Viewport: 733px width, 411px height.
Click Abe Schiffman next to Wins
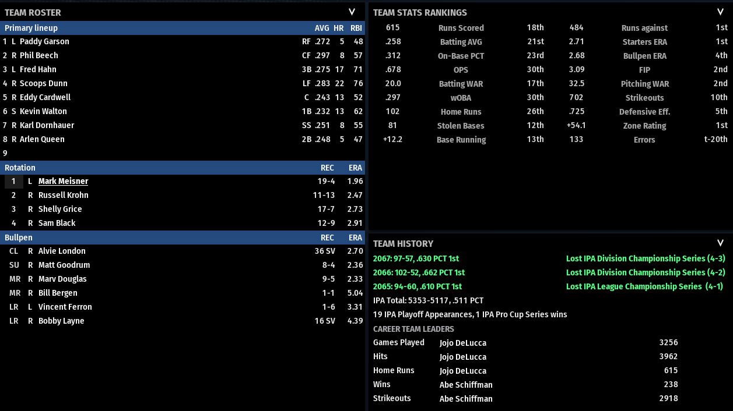[x=466, y=385]
